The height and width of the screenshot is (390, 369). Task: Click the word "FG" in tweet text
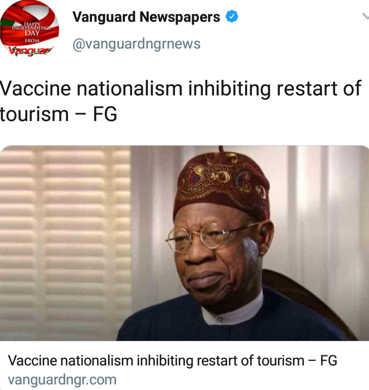click(105, 114)
